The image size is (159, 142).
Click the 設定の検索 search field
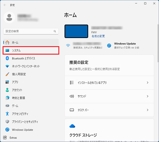31,31
